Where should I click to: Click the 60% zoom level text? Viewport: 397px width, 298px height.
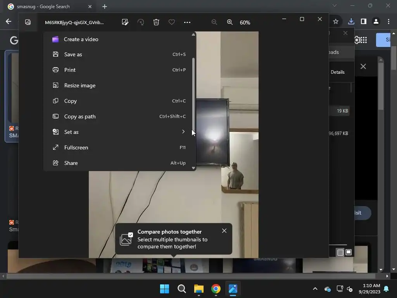245,23
